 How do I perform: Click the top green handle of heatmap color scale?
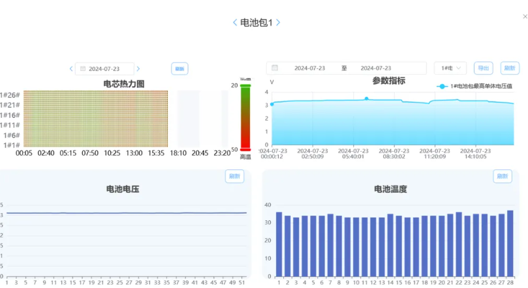pyautogui.click(x=245, y=85)
